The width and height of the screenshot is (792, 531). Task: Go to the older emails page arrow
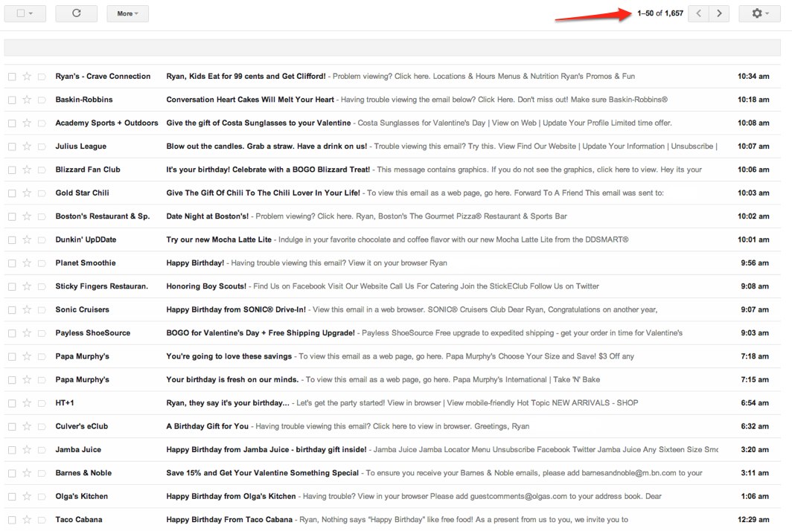[719, 13]
